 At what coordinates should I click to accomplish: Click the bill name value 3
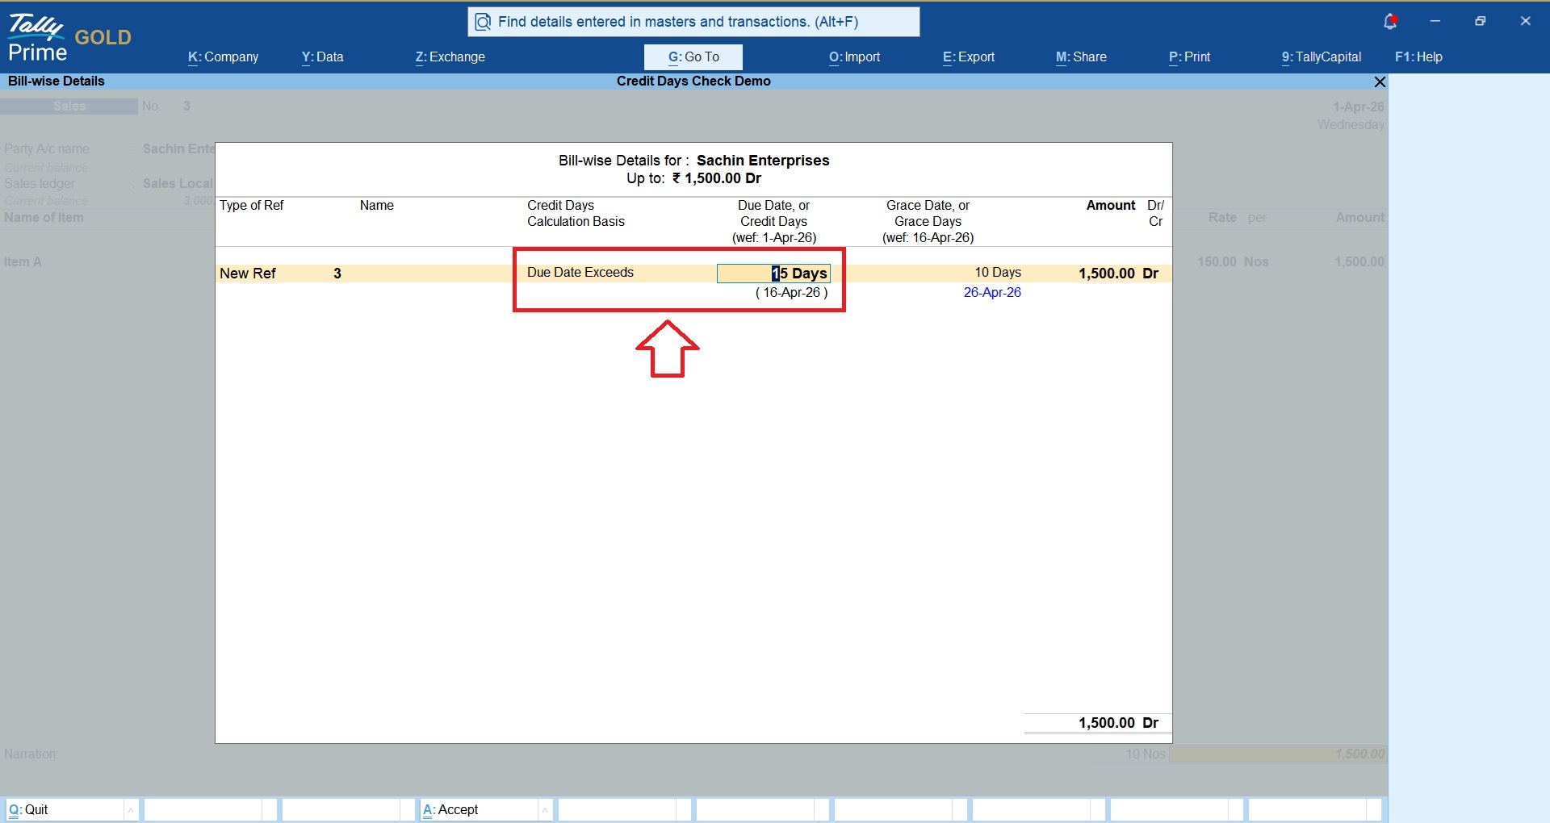(x=337, y=274)
